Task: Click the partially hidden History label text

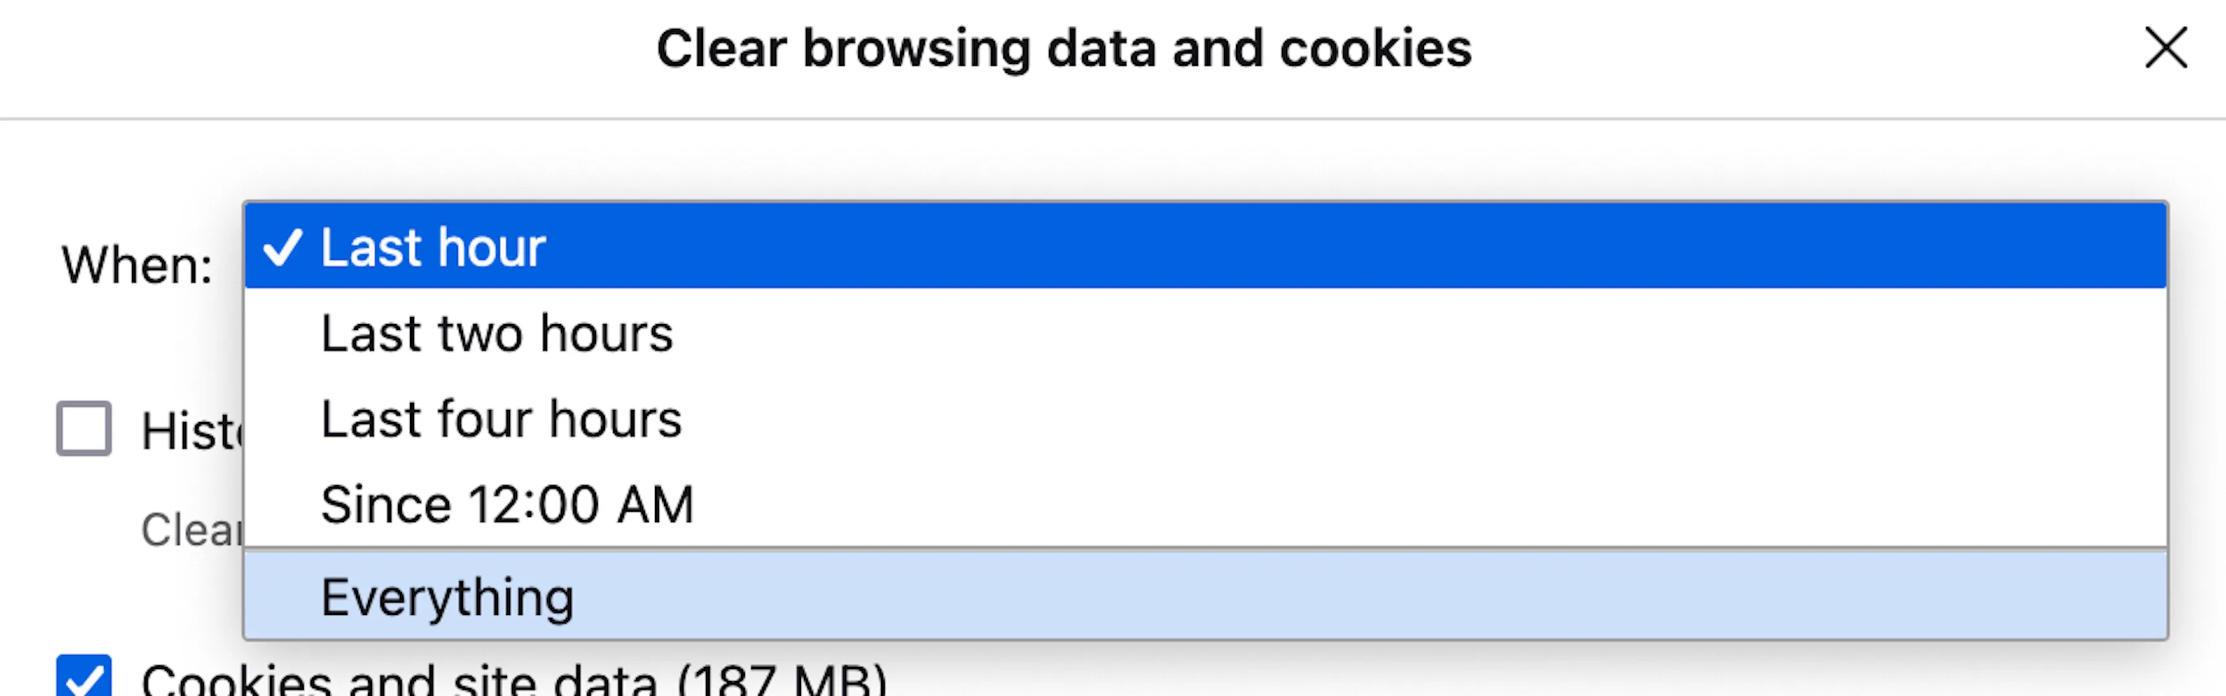Action: tap(192, 430)
